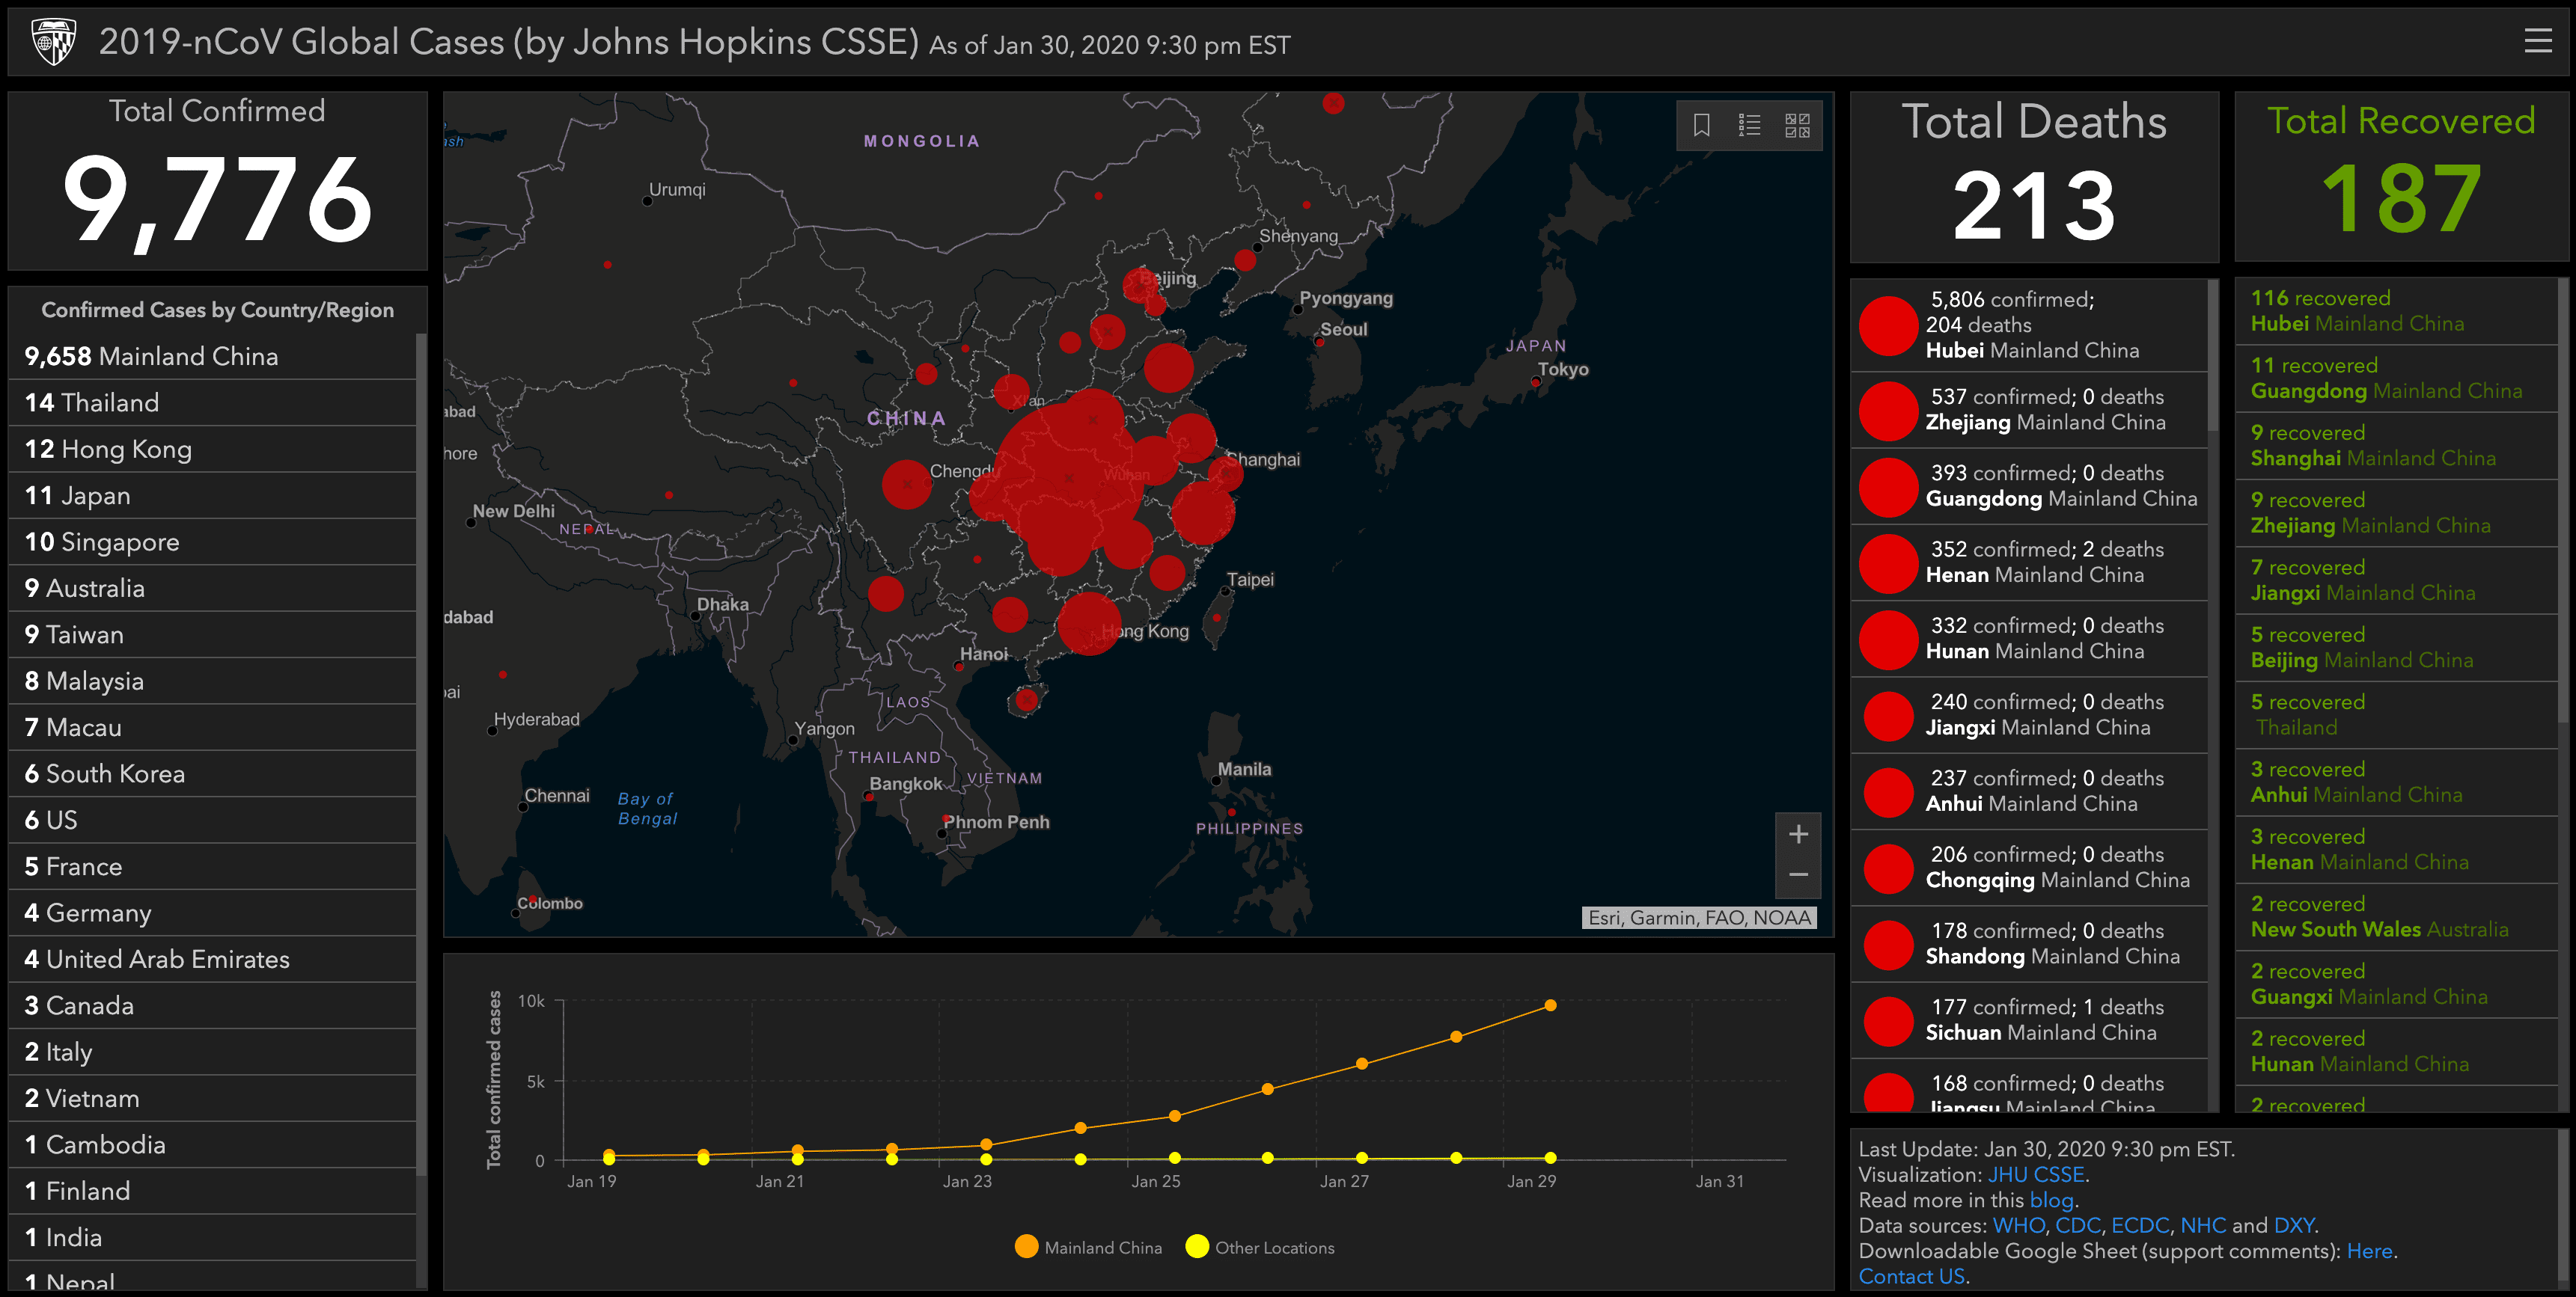Select Guangdong 393 confirmed entry
Image resolution: width=2576 pixels, height=1297 pixels.
click(x=2029, y=487)
